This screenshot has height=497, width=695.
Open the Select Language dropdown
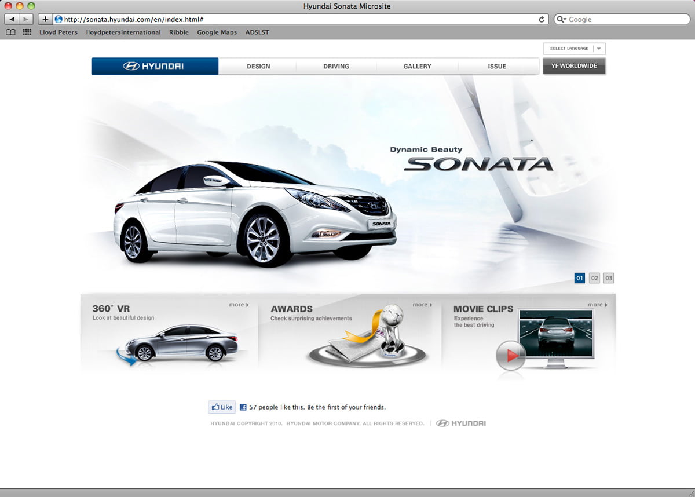[574, 49]
